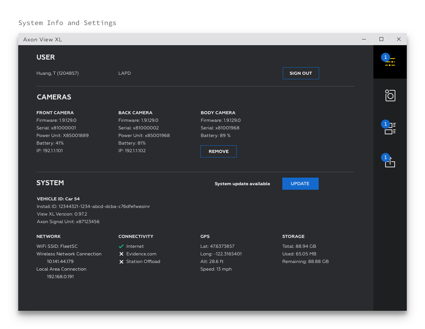Viewport: 425px width, 329px height.
Task: Select back camera serial x81000002
Action: [139, 128]
